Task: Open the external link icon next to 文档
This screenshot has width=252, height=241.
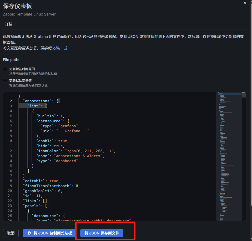Action: 65,48
